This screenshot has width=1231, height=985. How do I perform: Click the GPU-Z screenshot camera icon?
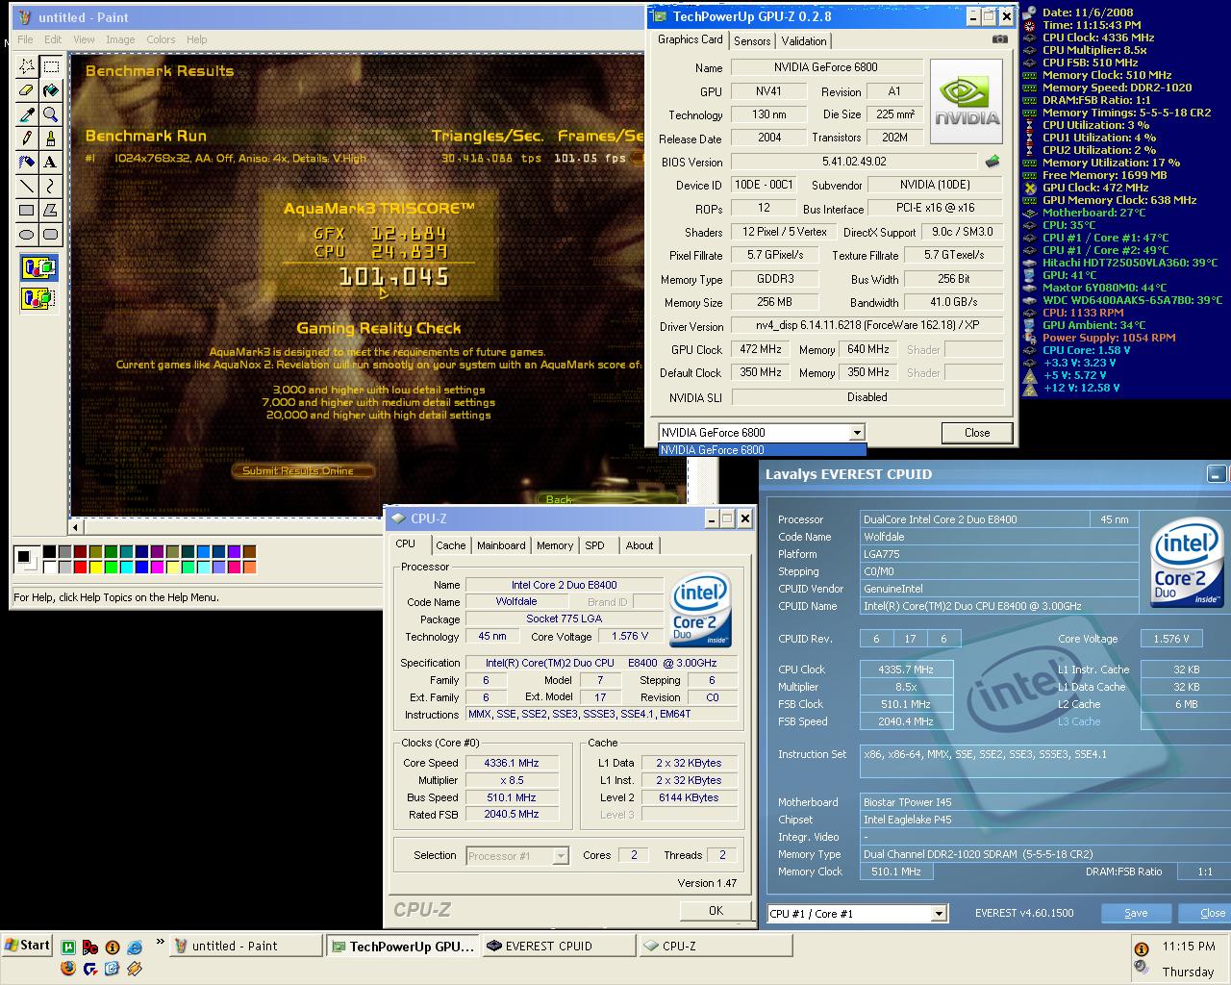click(1000, 39)
